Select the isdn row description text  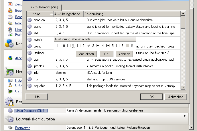106,79
